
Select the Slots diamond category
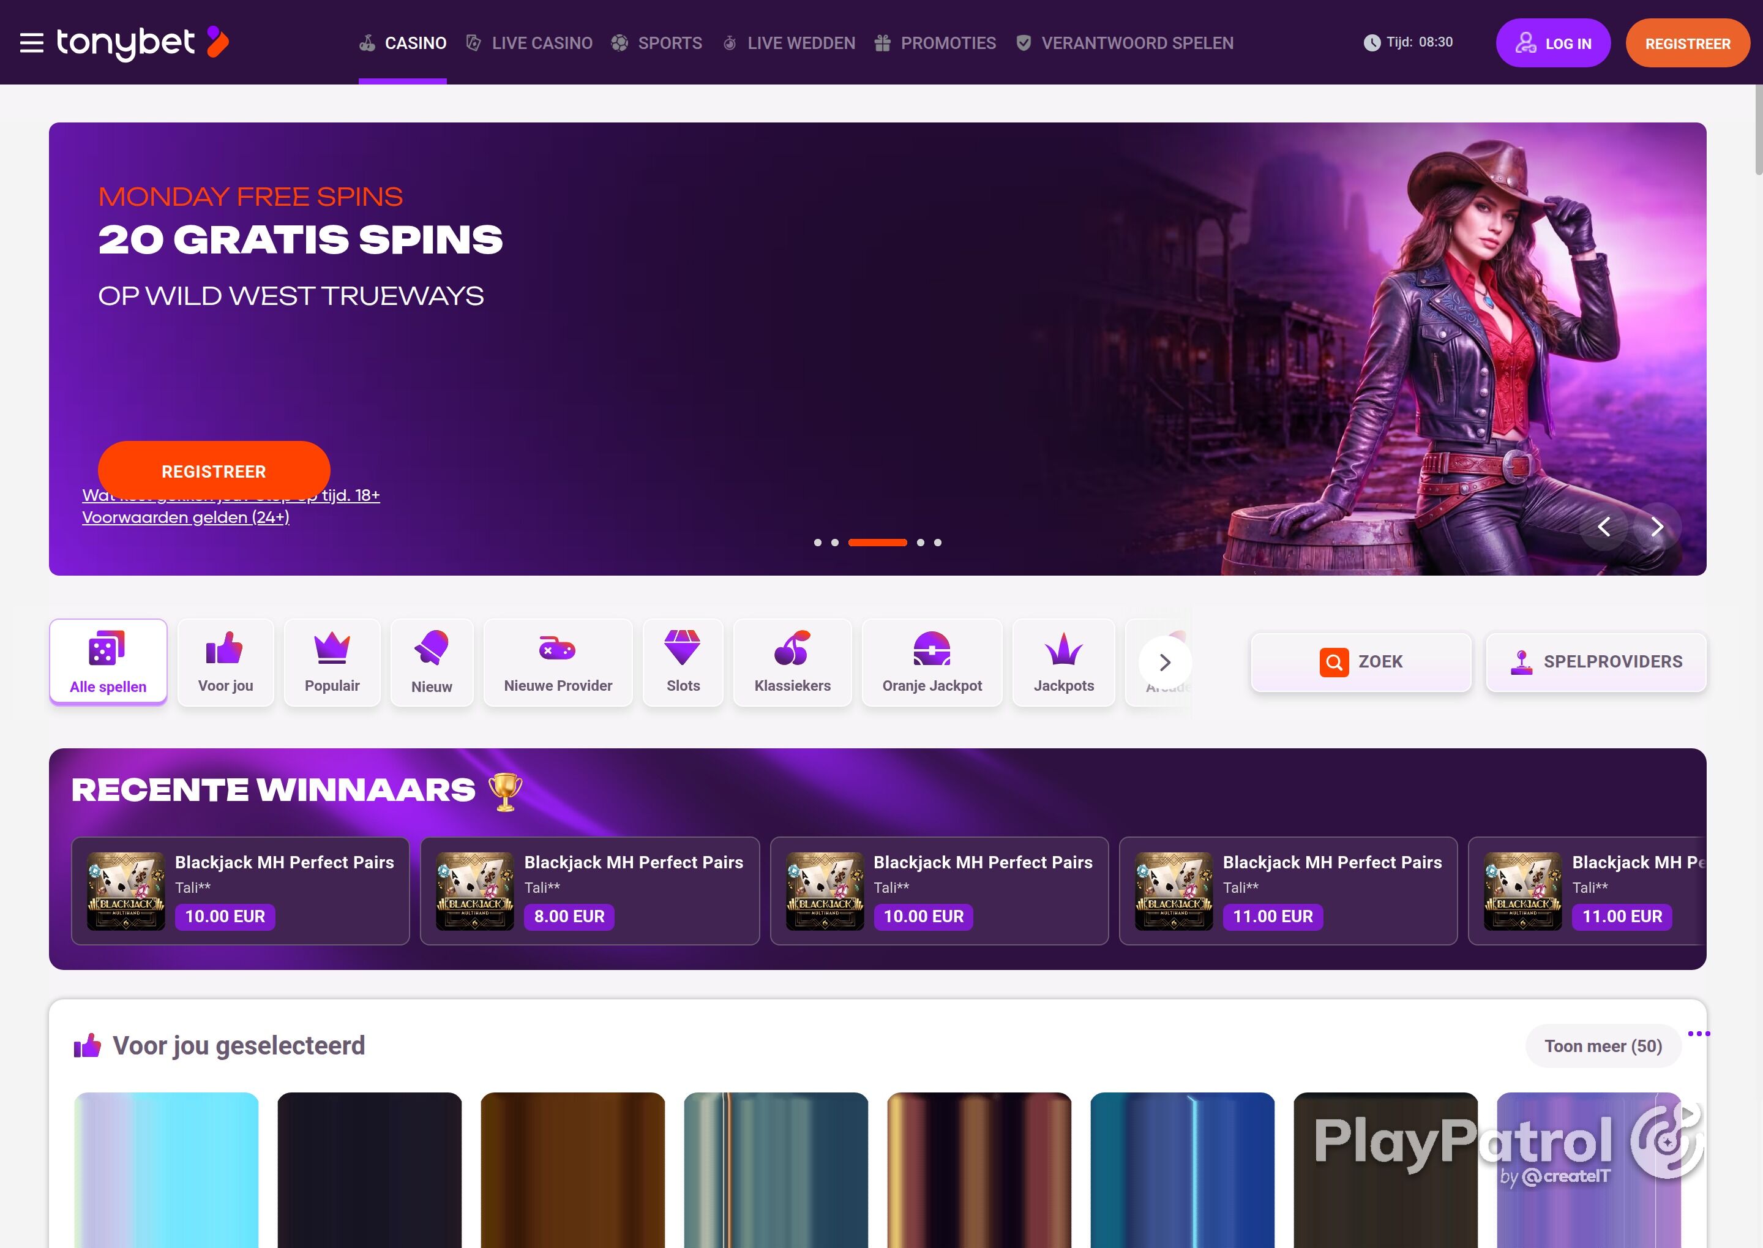click(683, 661)
